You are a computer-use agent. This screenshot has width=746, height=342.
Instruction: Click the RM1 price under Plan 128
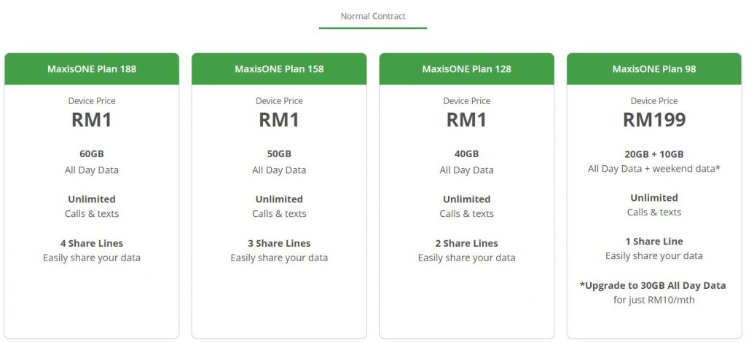pyautogui.click(x=467, y=119)
